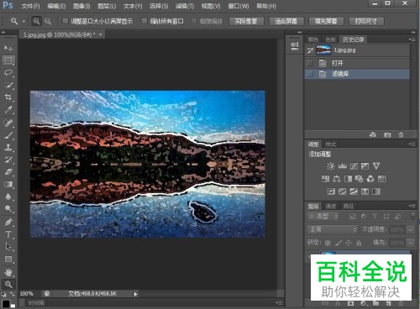Select the Rectangular Marquee tool
The height and width of the screenshot is (309, 420).
pyautogui.click(x=8, y=60)
